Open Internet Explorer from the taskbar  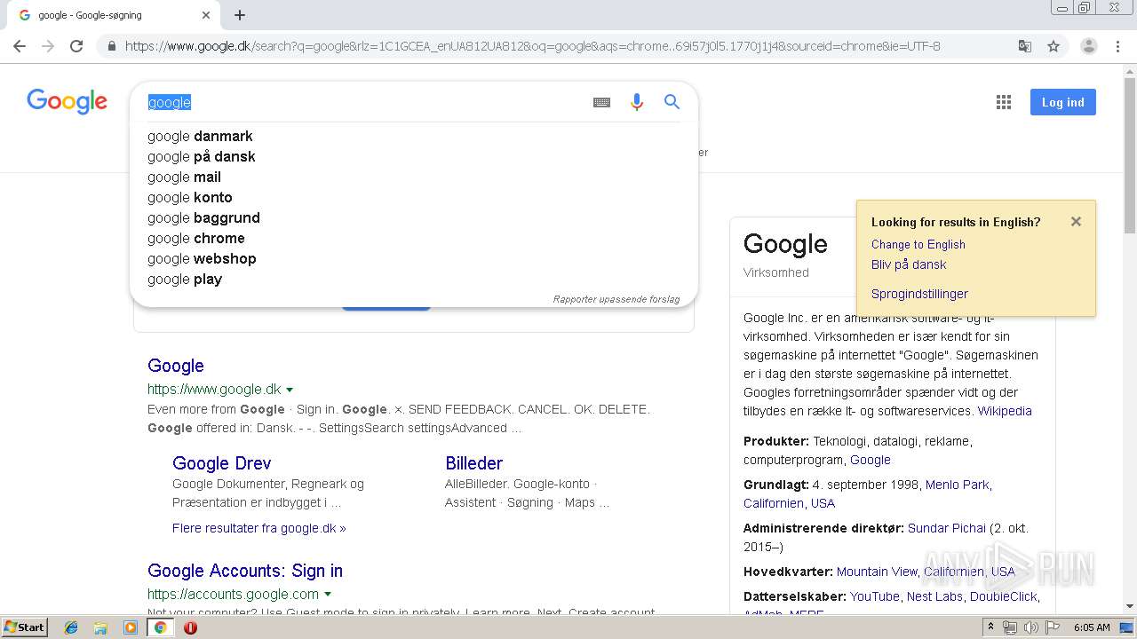(x=71, y=627)
